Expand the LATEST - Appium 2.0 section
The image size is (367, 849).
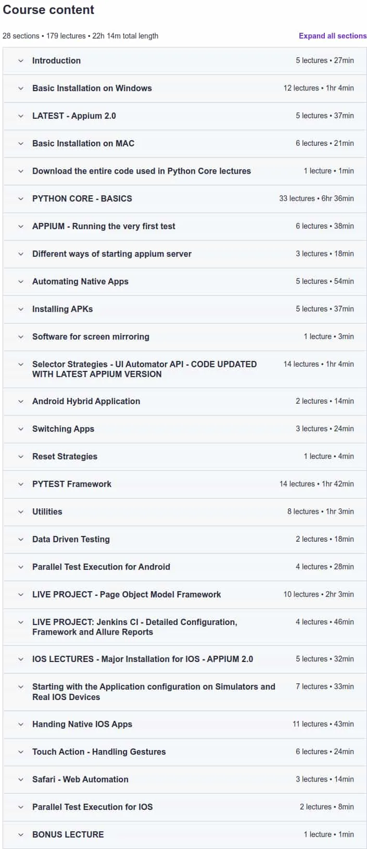tap(185, 116)
